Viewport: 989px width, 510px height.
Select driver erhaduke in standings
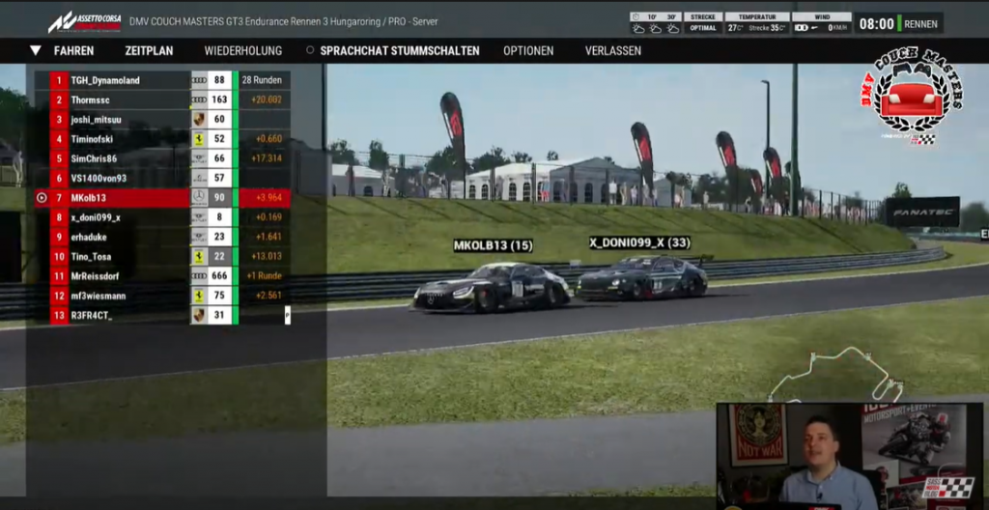[89, 237]
